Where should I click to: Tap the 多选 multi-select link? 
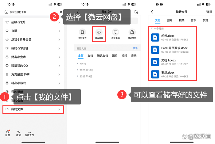(x=135, y=48)
